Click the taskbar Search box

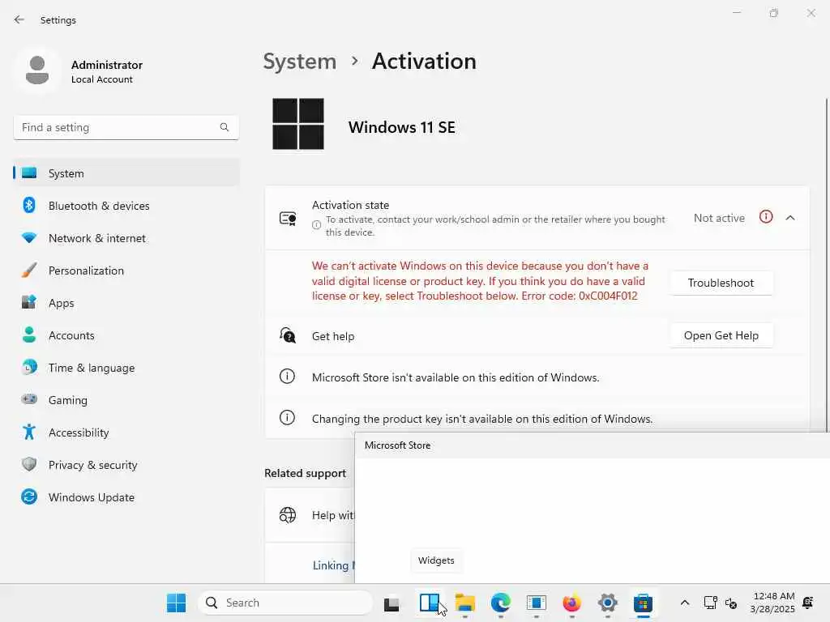tap(285, 603)
